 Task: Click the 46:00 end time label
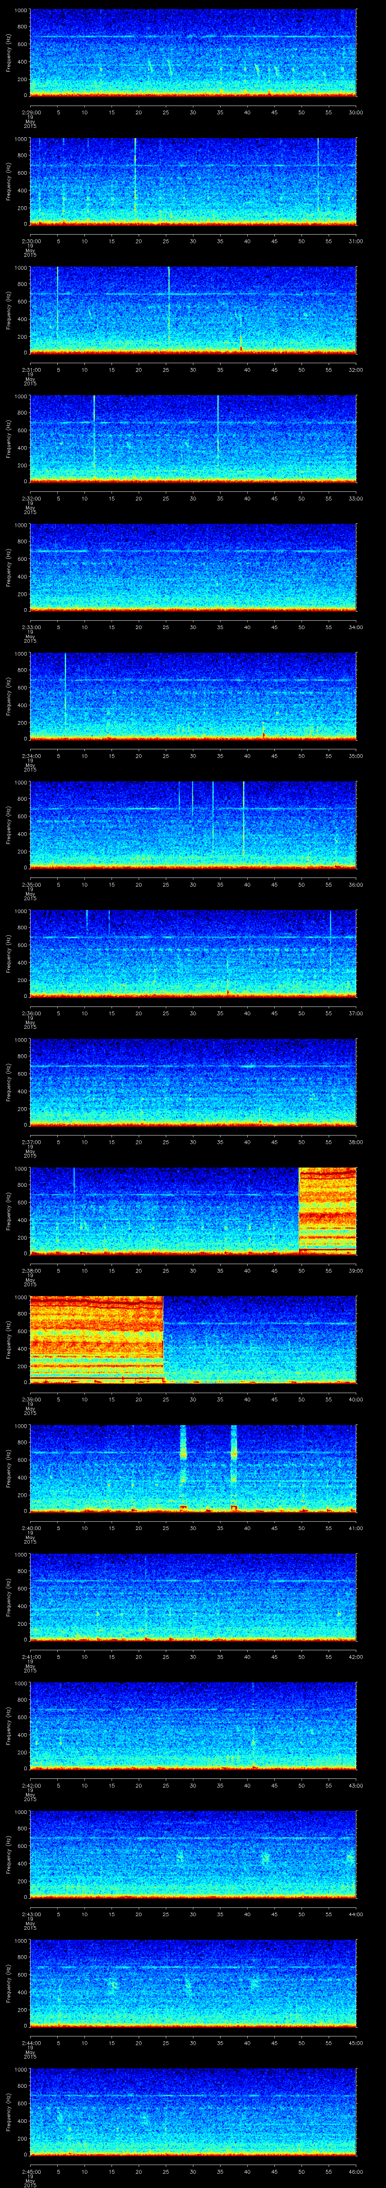click(355, 2171)
